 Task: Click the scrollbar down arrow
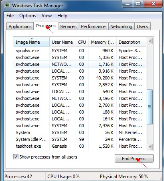tap(150, 147)
